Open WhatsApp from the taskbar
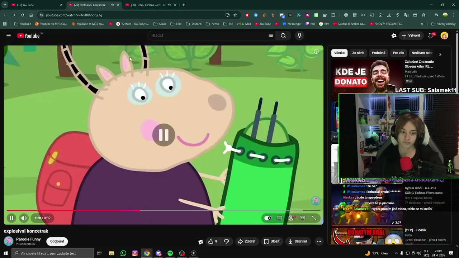 tap(123, 253)
